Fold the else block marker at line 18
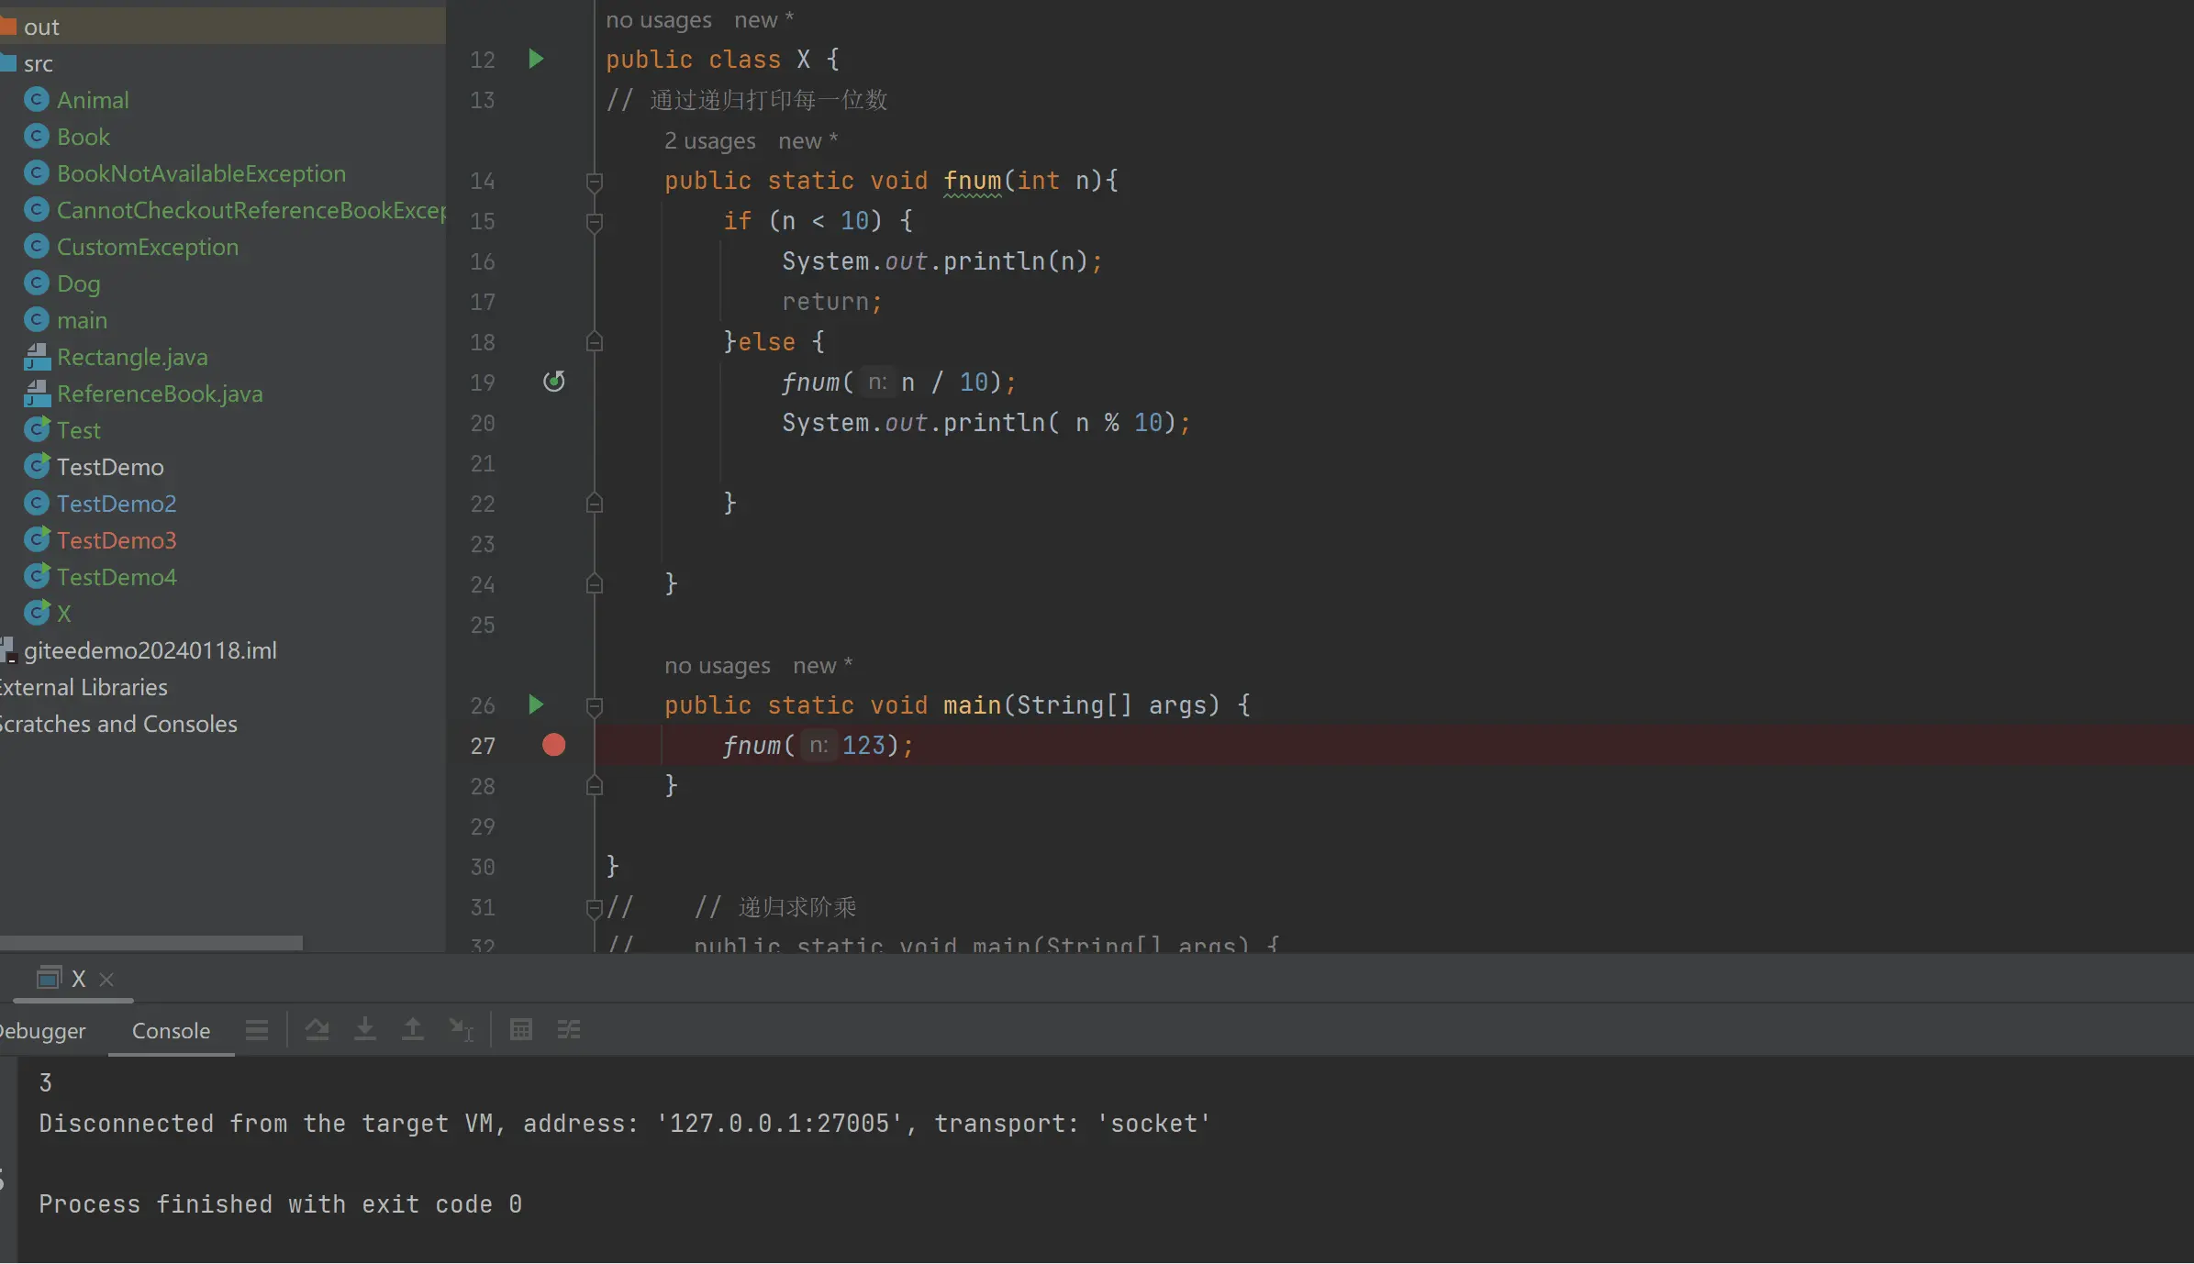 tap(595, 342)
